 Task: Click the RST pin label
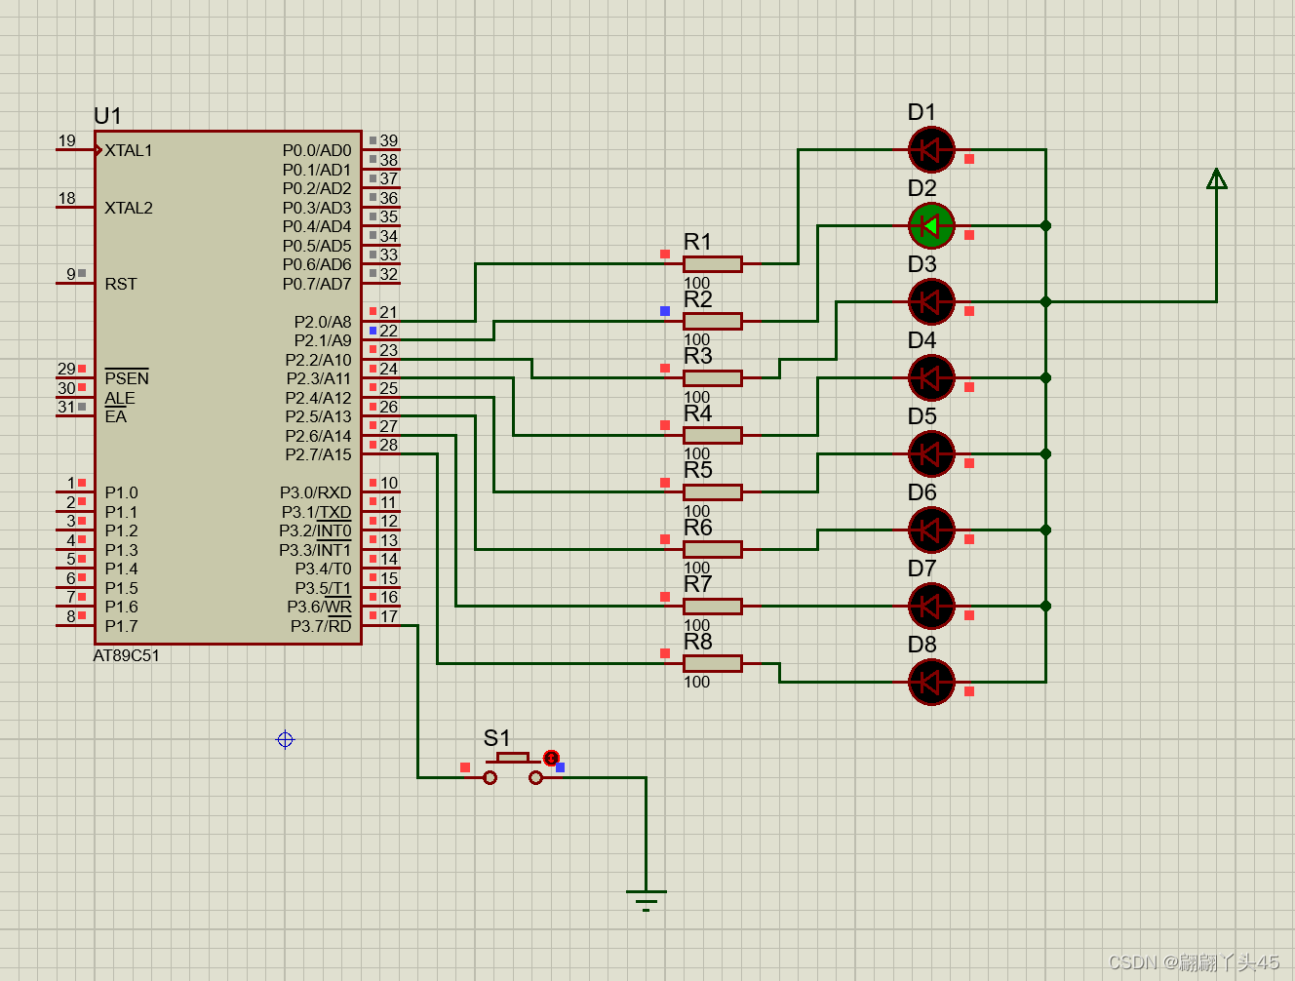[121, 284]
